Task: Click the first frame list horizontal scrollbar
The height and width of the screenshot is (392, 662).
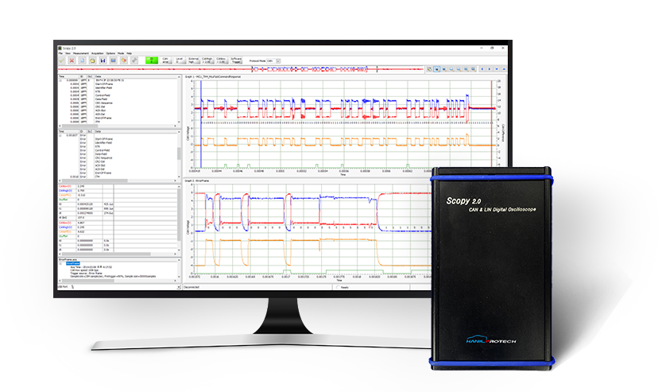Action: 118,126
